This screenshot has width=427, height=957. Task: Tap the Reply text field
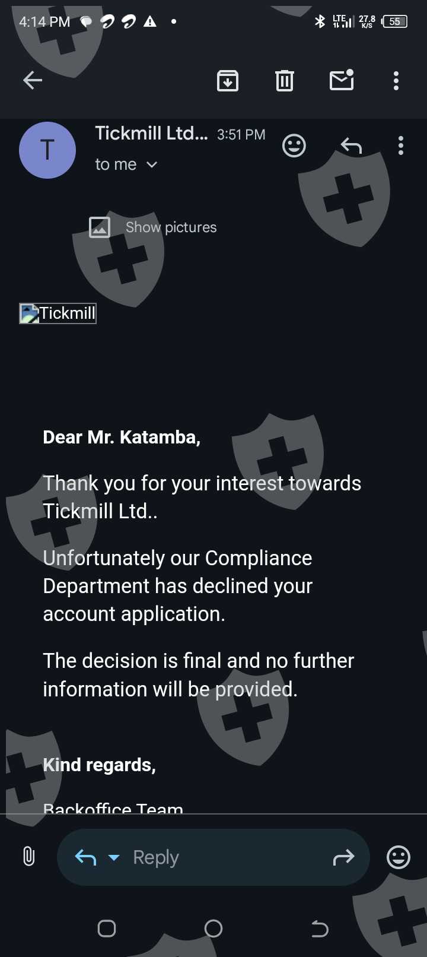click(225, 857)
